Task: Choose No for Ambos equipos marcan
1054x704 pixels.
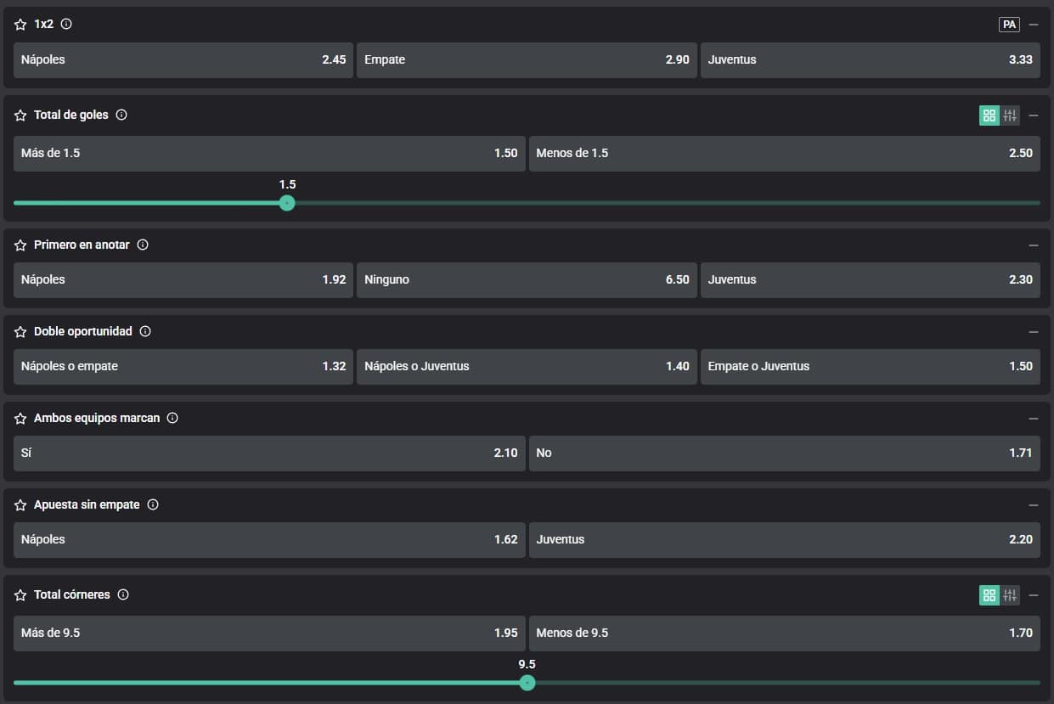Action: click(x=784, y=453)
